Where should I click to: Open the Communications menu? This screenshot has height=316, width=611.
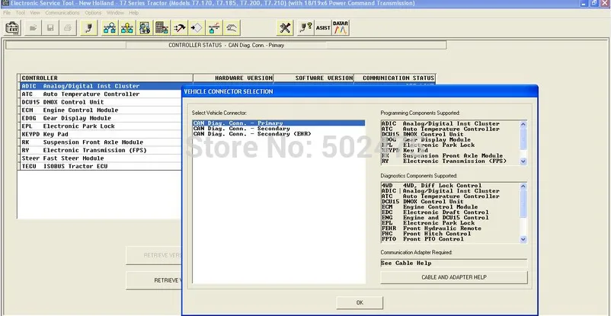pos(62,13)
